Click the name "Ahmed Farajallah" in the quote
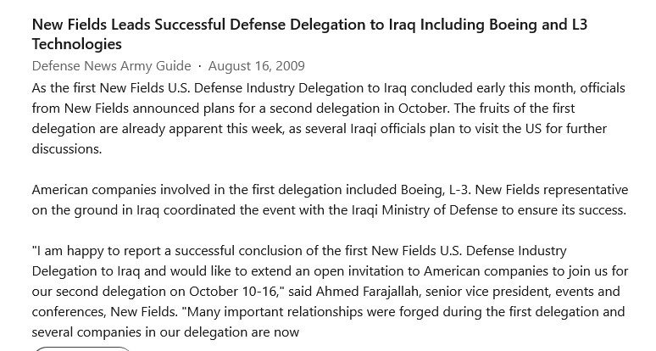This screenshot has width=656, height=351. (367, 291)
